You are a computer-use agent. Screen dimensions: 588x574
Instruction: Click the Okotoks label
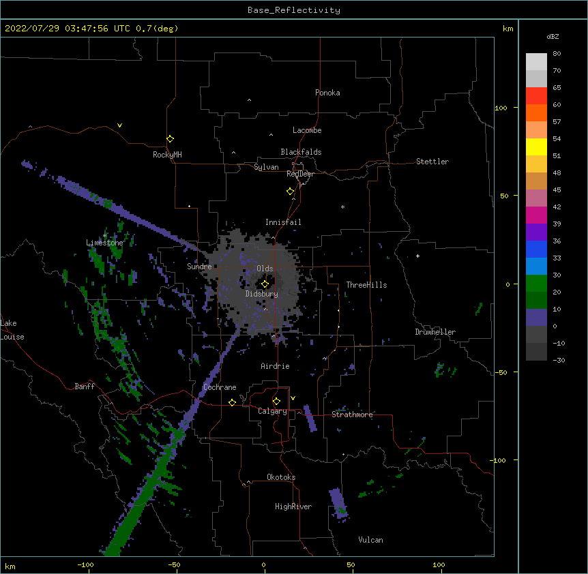281,477
